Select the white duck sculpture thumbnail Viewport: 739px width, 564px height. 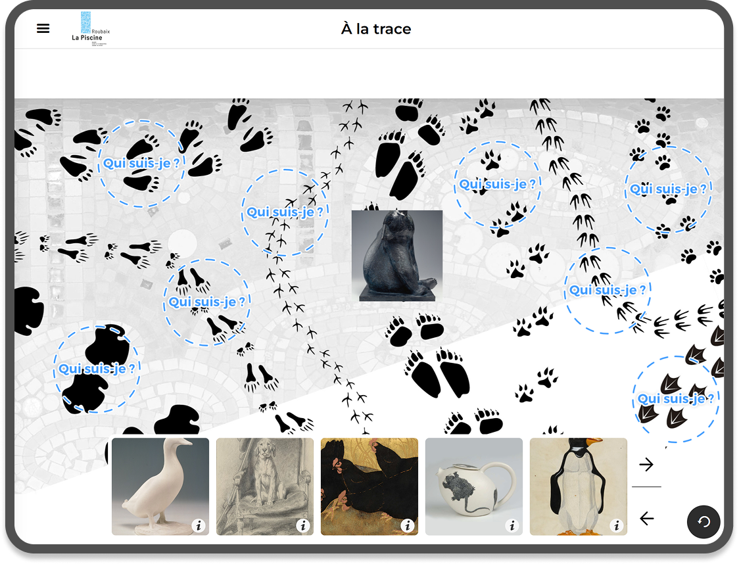[x=160, y=486]
